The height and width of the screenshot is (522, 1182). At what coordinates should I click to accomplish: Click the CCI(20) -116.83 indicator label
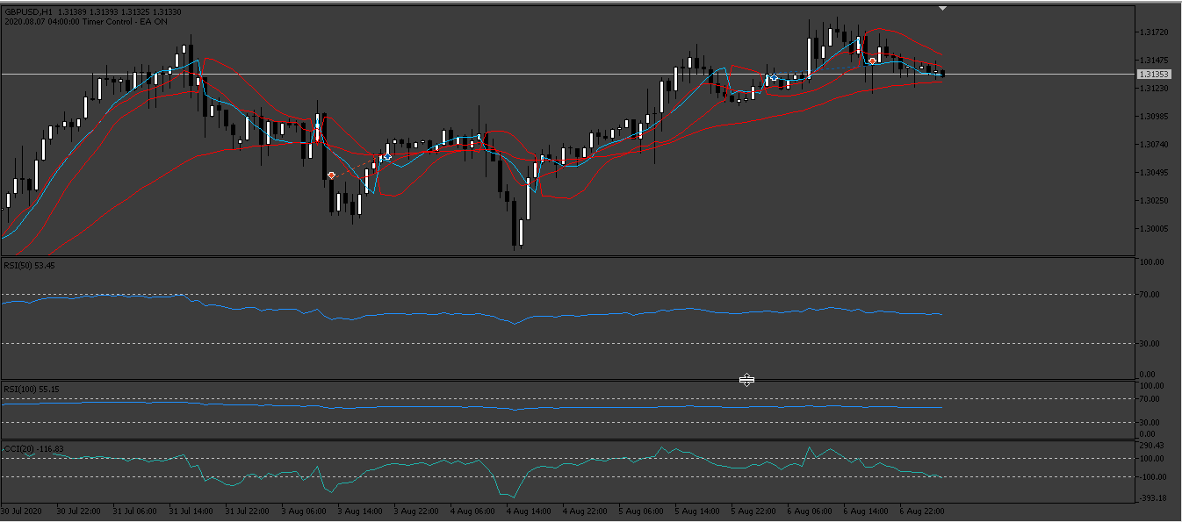tap(34, 448)
